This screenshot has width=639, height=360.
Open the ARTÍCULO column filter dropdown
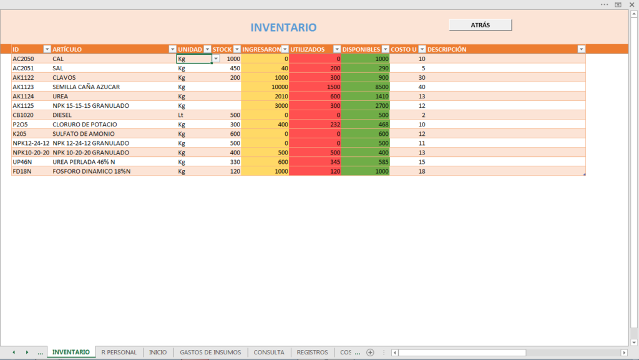172,49
